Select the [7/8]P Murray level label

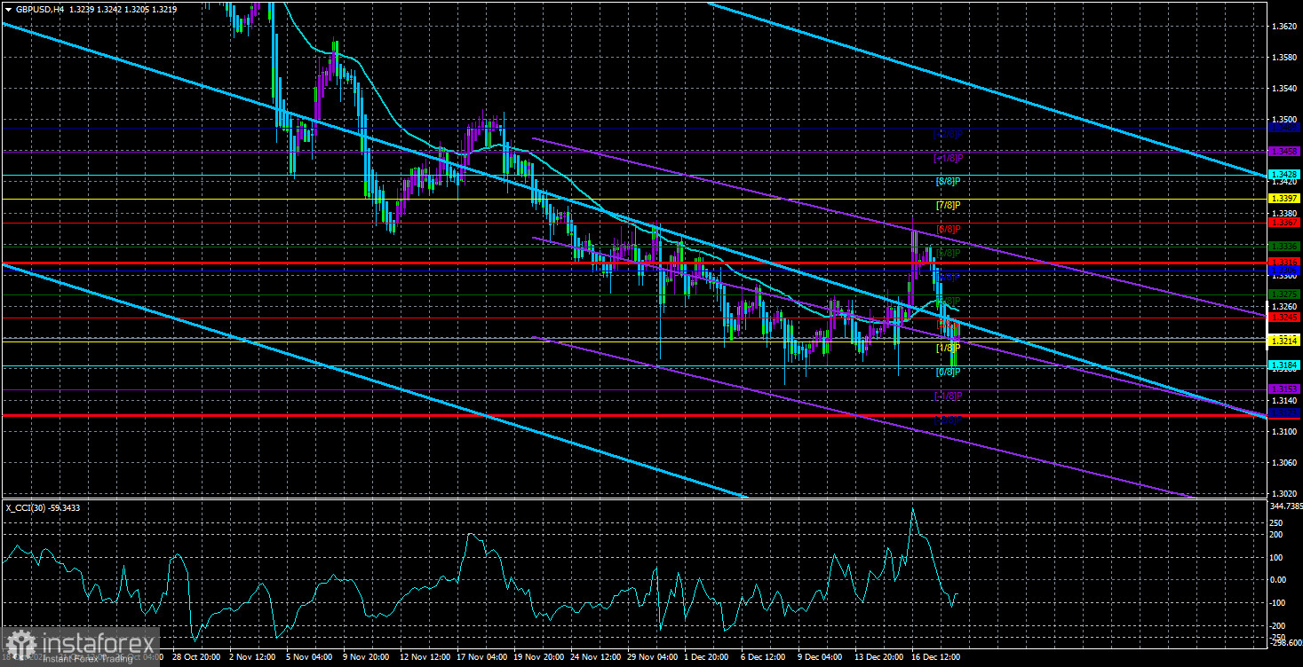(949, 205)
